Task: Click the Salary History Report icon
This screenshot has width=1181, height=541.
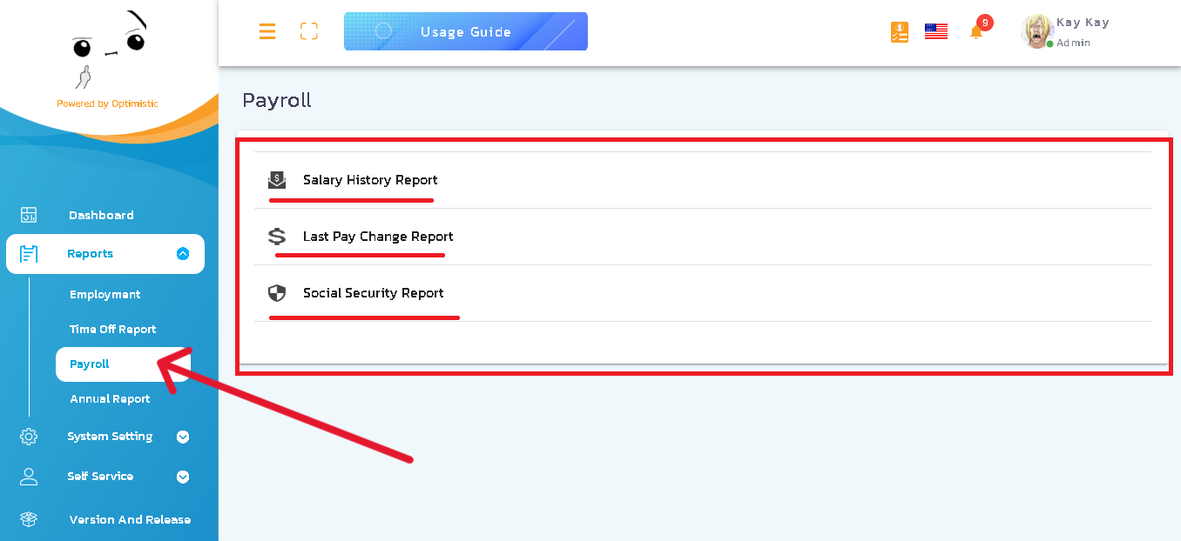Action: coord(277,180)
